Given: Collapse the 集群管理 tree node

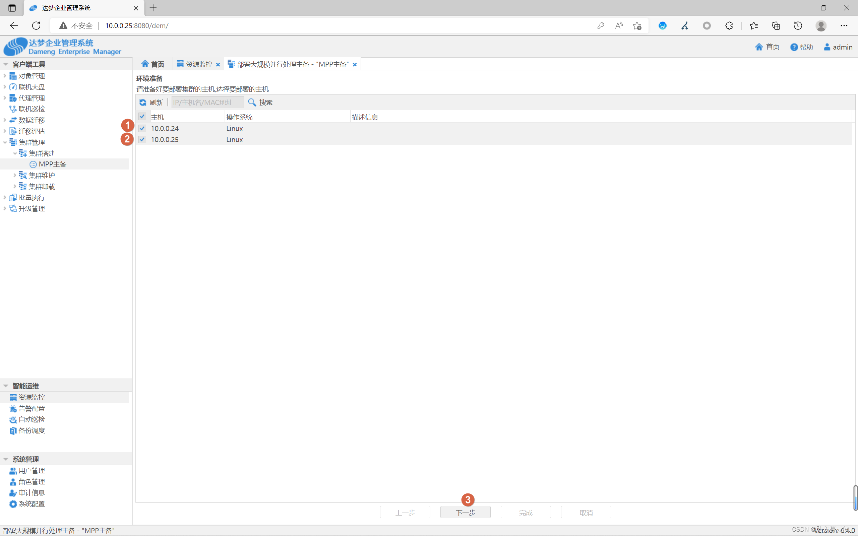Looking at the screenshot, I should 5,142.
